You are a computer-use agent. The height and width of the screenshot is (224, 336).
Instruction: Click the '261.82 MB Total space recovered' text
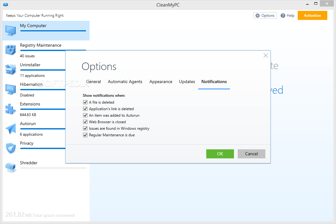pyautogui.click(x=40, y=215)
